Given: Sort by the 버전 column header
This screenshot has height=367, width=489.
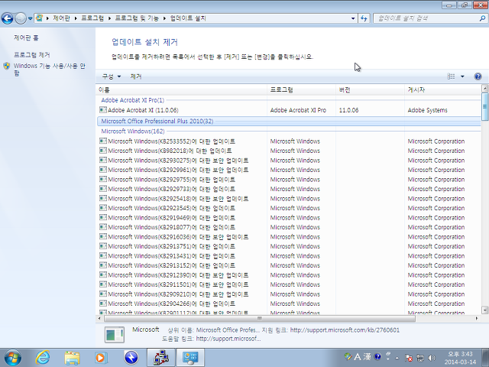Looking at the screenshot, I should pyautogui.click(x=370, y=90).
